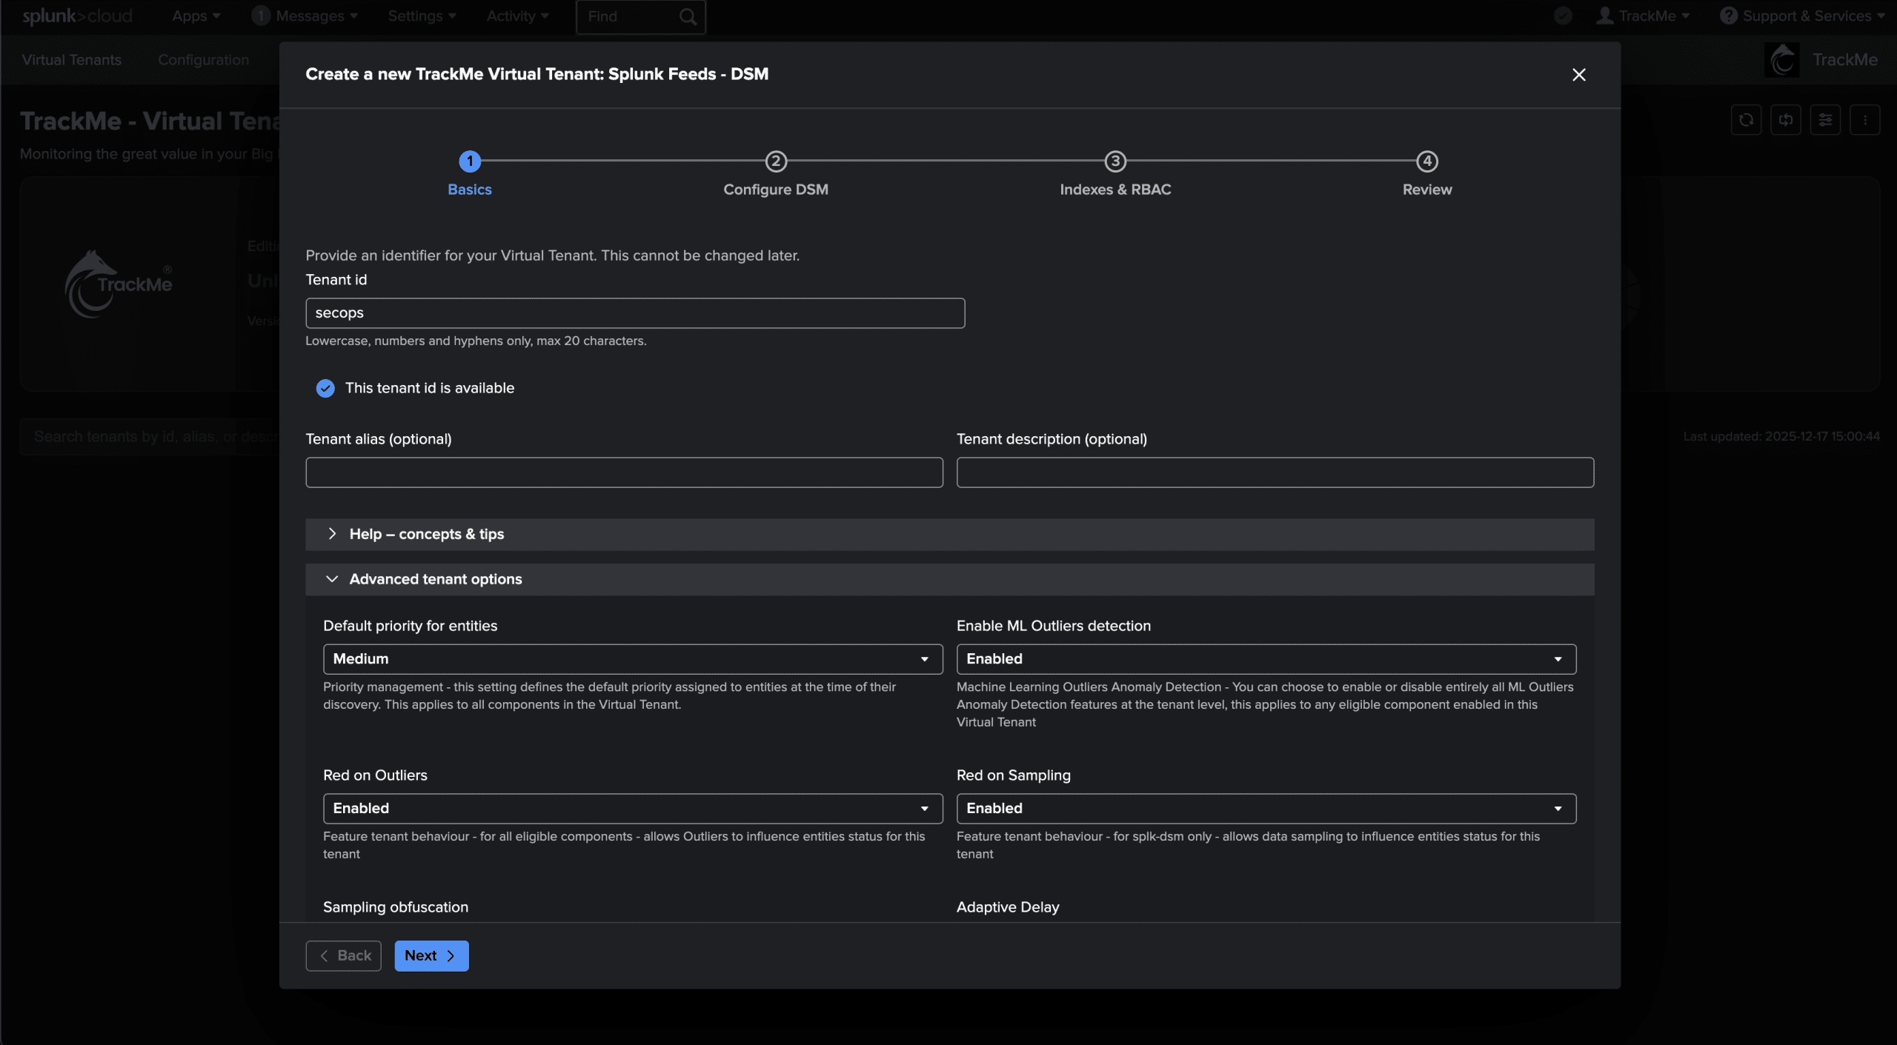Viewport: 1897px width, 1045px height.
Task: Click the vertical three-dots more options icon
Action: tap(1864, 120)
